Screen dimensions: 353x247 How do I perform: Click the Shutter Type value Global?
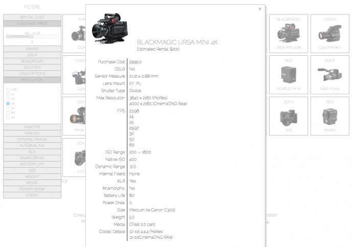(135, 91)
